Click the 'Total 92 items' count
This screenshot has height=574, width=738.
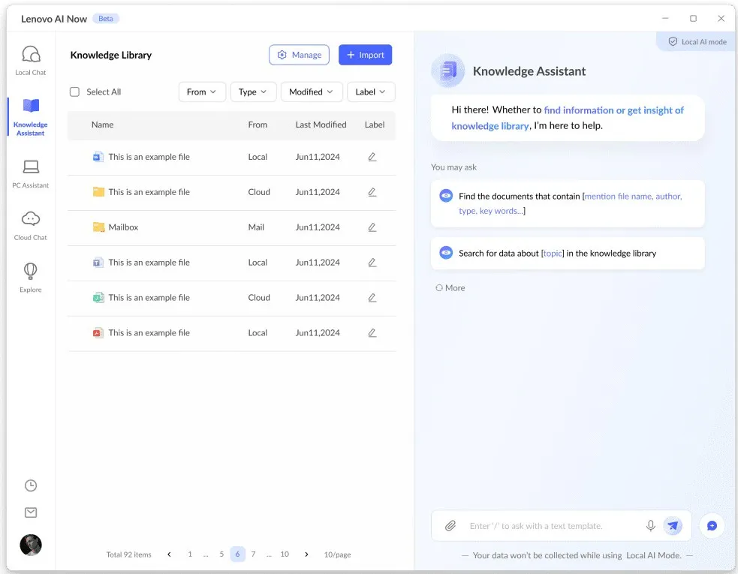tap(129, 554)
